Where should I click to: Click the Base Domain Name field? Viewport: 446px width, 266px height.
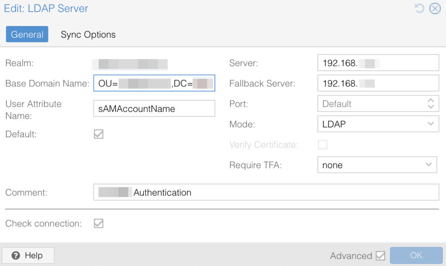point(154,83)
